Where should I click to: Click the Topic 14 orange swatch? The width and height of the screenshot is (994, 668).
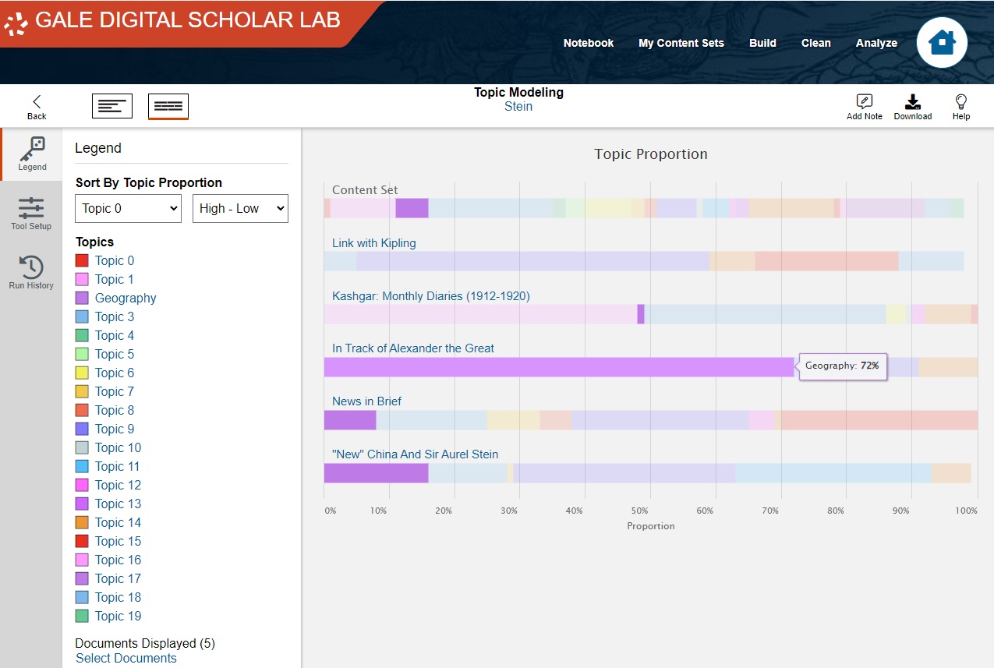(x=82, y=522)
